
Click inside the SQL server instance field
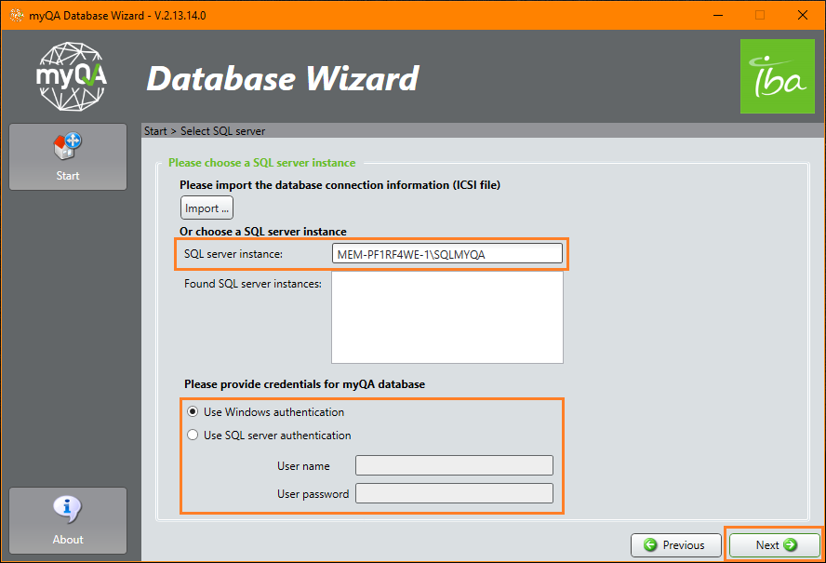click(x=446, y=253)
